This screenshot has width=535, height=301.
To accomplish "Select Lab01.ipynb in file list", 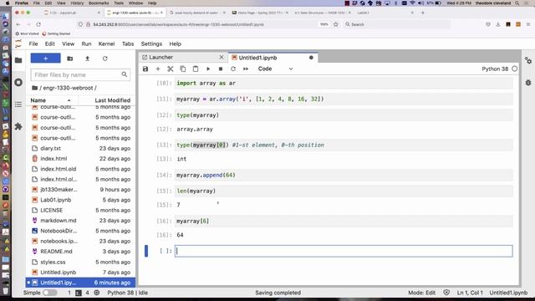I will (80, 200).
